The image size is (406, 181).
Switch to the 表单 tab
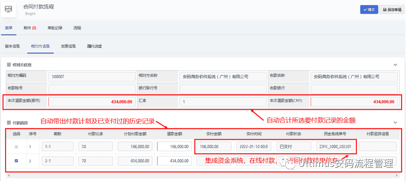[x=9, y=28]
